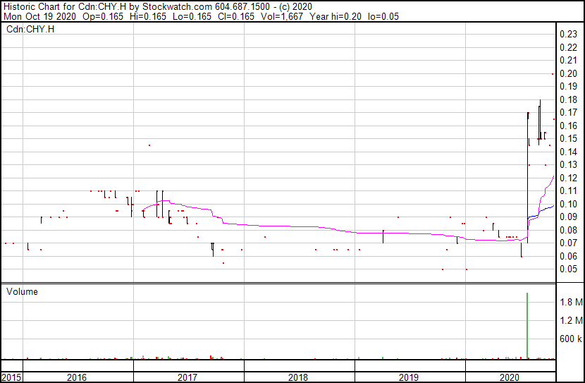Screen dimensions: 585x383
Task: Click the 0.05 price axis label
Action: click(567, 269)
